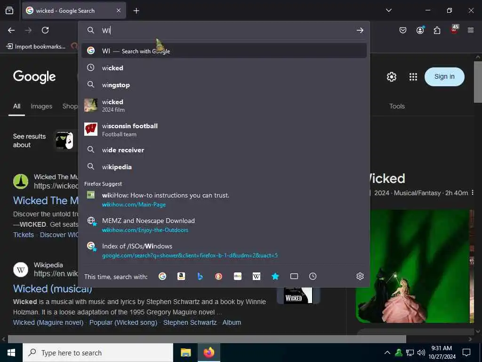Image resolution: width=482 pixels, height=362 pixels.
Task: Open MEMZ and Noescape Download suggestion
Action: pyautogui.click(x=224, y=225)
